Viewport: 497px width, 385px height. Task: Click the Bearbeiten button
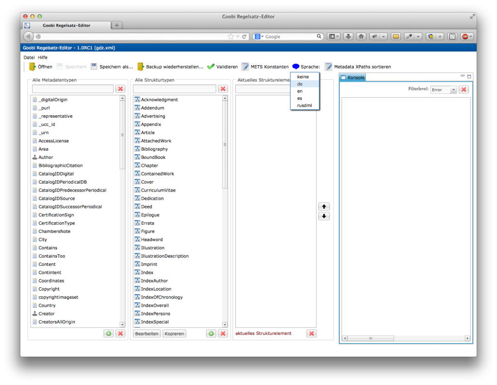pyautogui.click(x=147, y=333)
